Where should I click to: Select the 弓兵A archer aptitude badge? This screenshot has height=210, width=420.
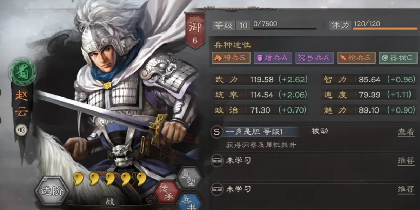314,58
